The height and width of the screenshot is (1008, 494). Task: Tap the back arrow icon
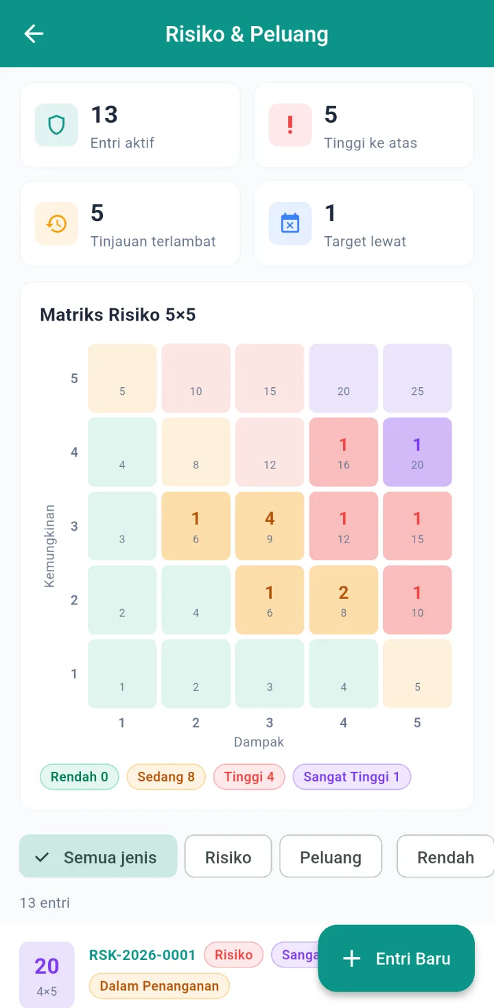point(34,34)
